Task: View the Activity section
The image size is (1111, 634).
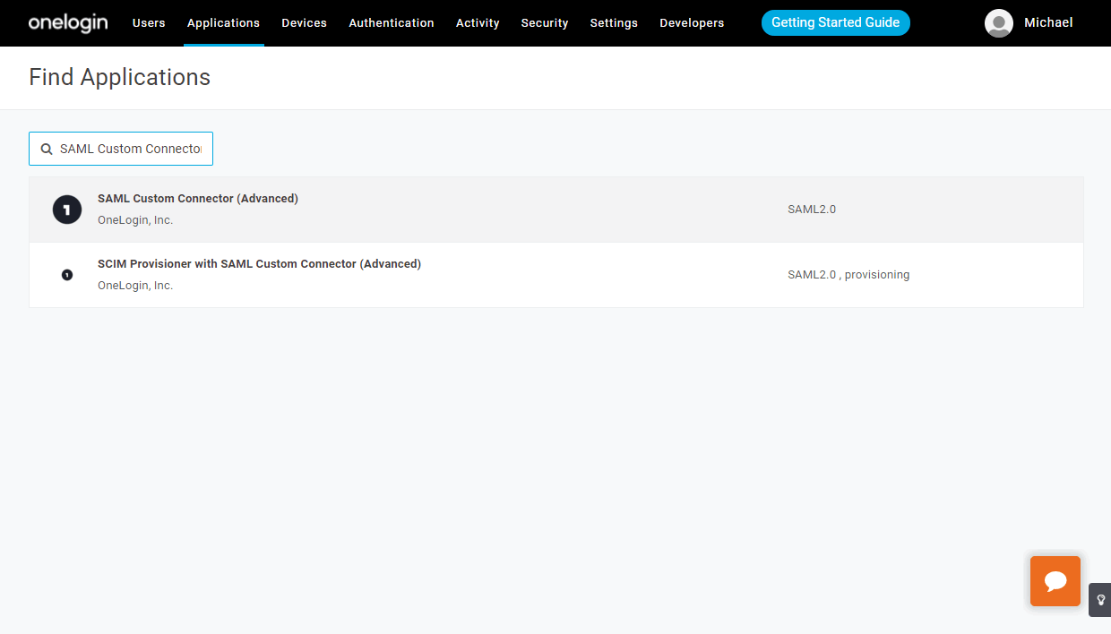Action: pos(477,22)
